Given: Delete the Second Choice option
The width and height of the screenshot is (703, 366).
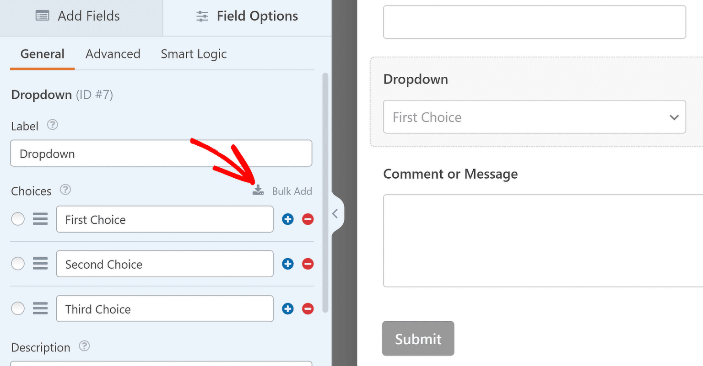Looking at the screenshot, I should 308,264.
